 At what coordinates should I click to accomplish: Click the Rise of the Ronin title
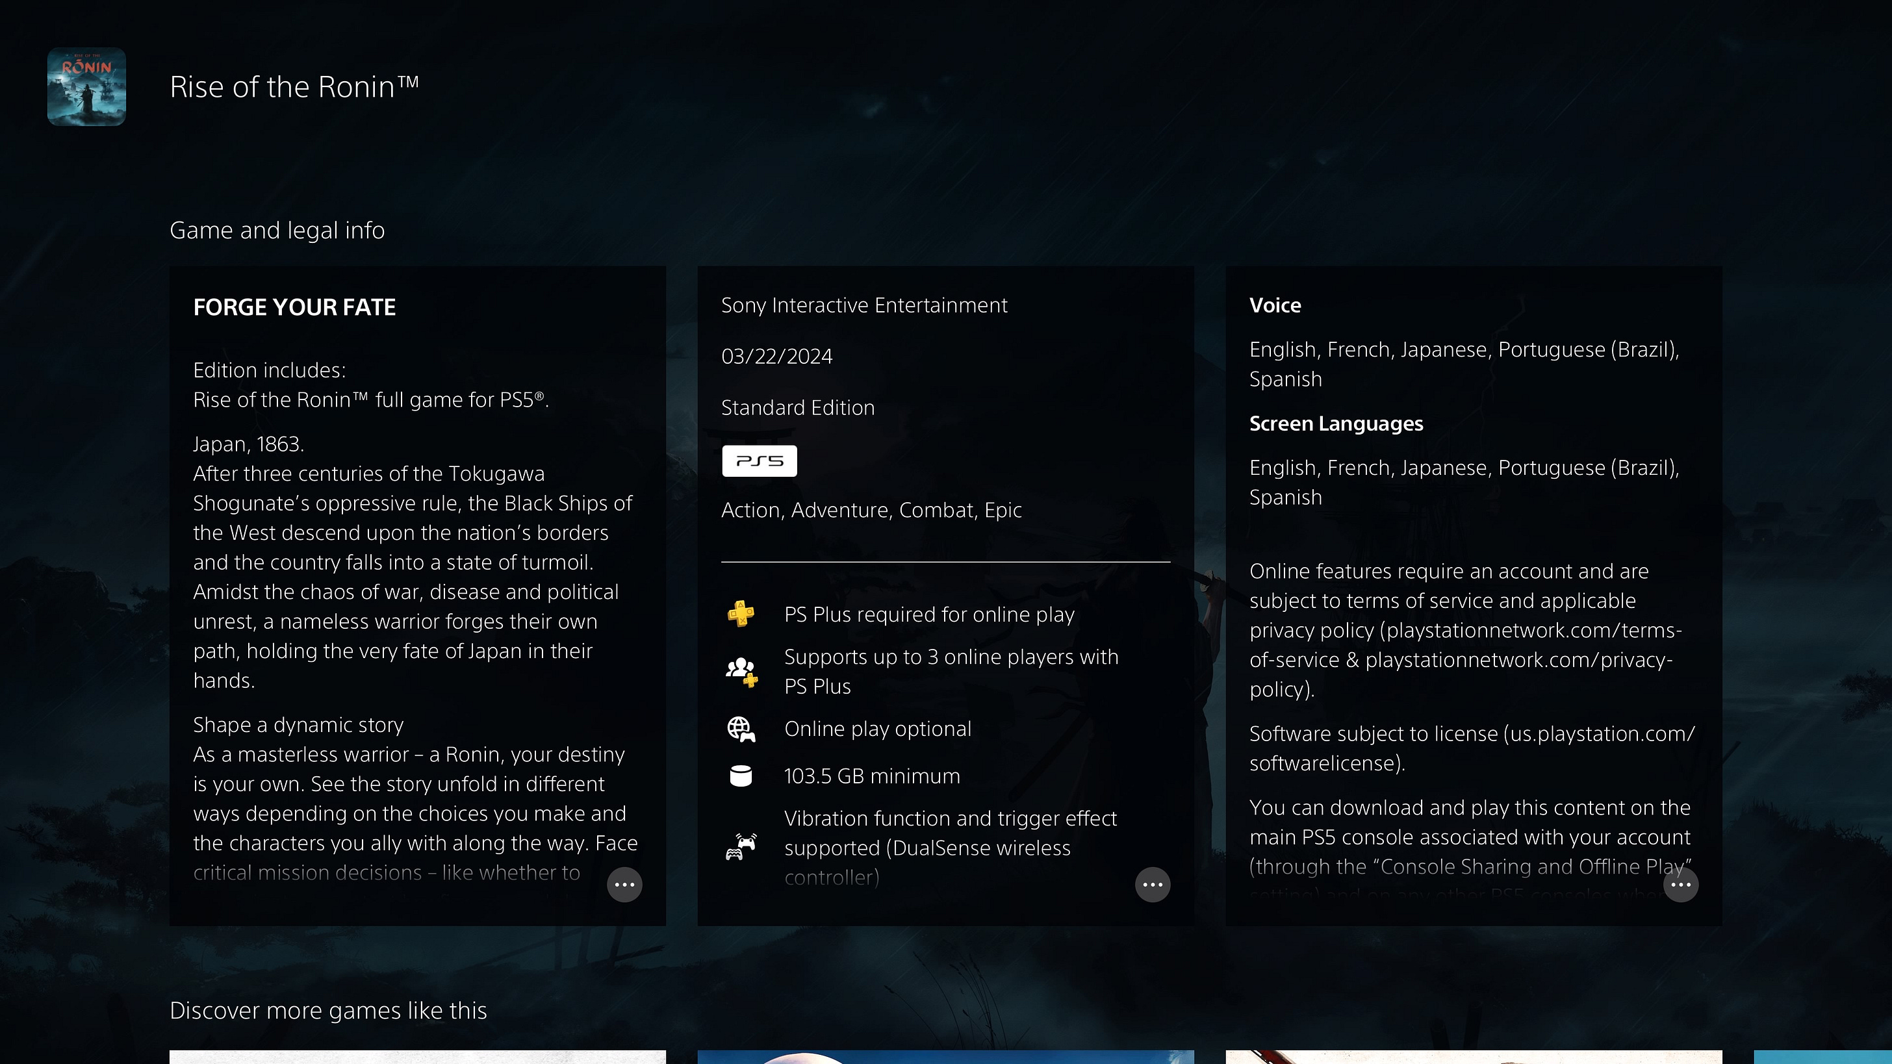pyautogui.click(x=294, y=88)
